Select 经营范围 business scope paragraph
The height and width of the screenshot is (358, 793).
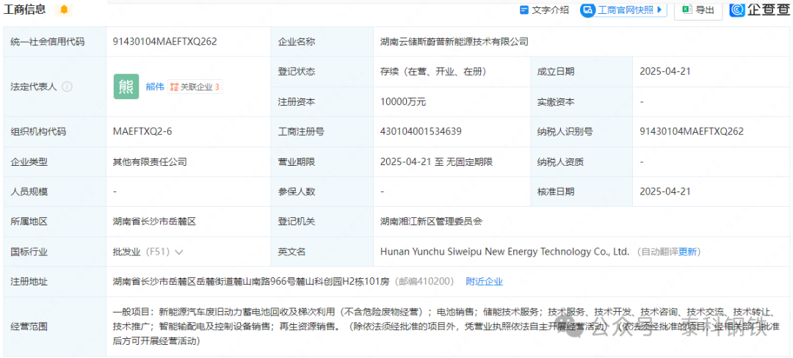point(446,326)
